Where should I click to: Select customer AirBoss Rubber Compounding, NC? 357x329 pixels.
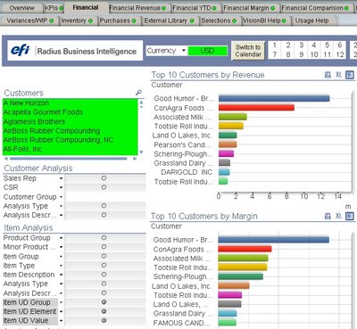pos(71,140)
